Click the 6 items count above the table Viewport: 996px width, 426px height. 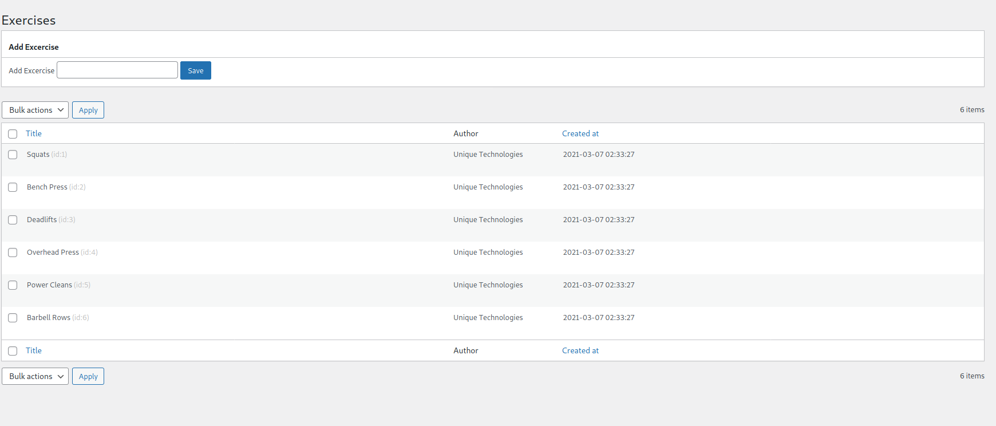pyautogui.click(x=972, y=110)
